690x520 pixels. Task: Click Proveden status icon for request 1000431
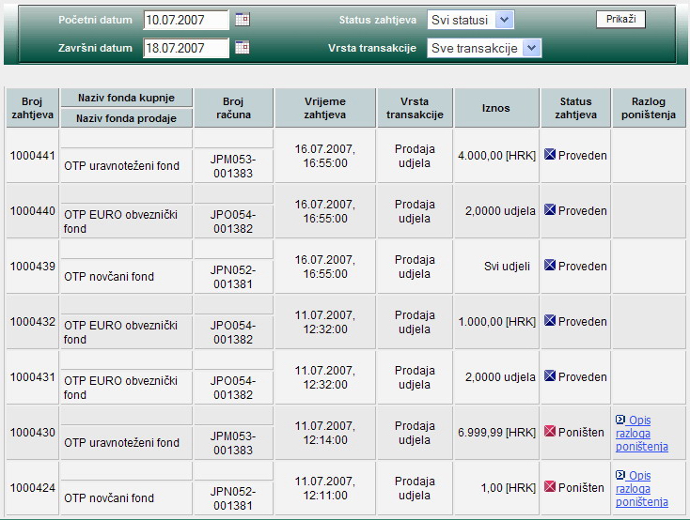[x=550, y=376]
